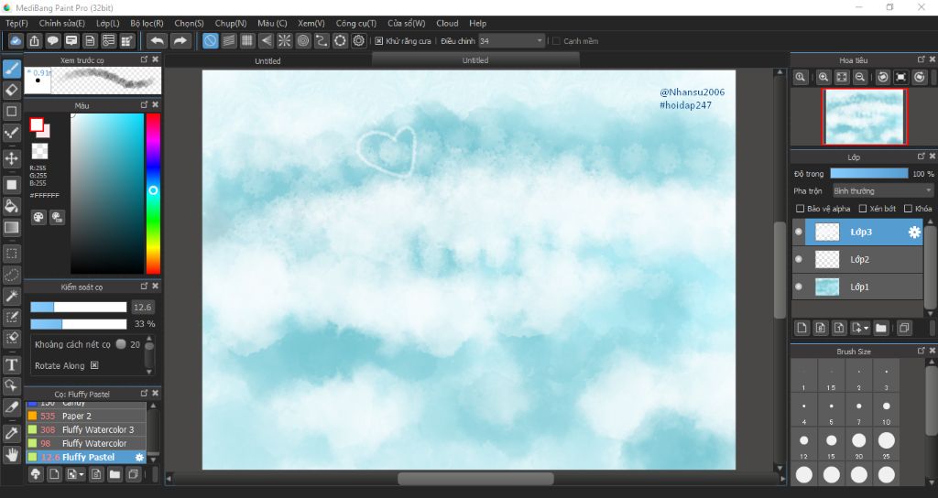The height and width of the screenshot is (498, 938).
Task: Hide the Lớp3 layer visibility
Action: pos(799,232)
